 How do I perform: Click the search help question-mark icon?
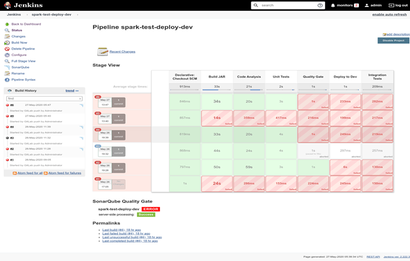[320, 5]
